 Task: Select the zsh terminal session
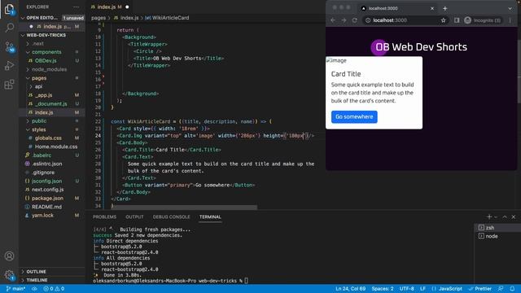pos(497,228)
